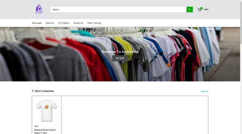Open the About Us menu item
This screenshot has height=134, width=242.
click(x=50, y=23)
